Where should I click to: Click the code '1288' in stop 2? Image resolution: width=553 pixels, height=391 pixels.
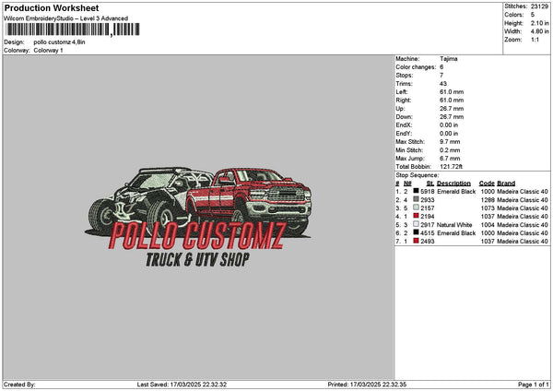coord(488,200)
